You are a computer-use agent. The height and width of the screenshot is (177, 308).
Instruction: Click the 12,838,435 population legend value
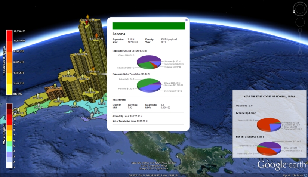tap(19, 31)
